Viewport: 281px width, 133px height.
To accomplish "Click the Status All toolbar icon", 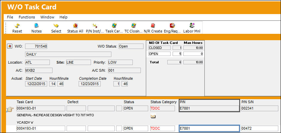I will tap(75, 26).
